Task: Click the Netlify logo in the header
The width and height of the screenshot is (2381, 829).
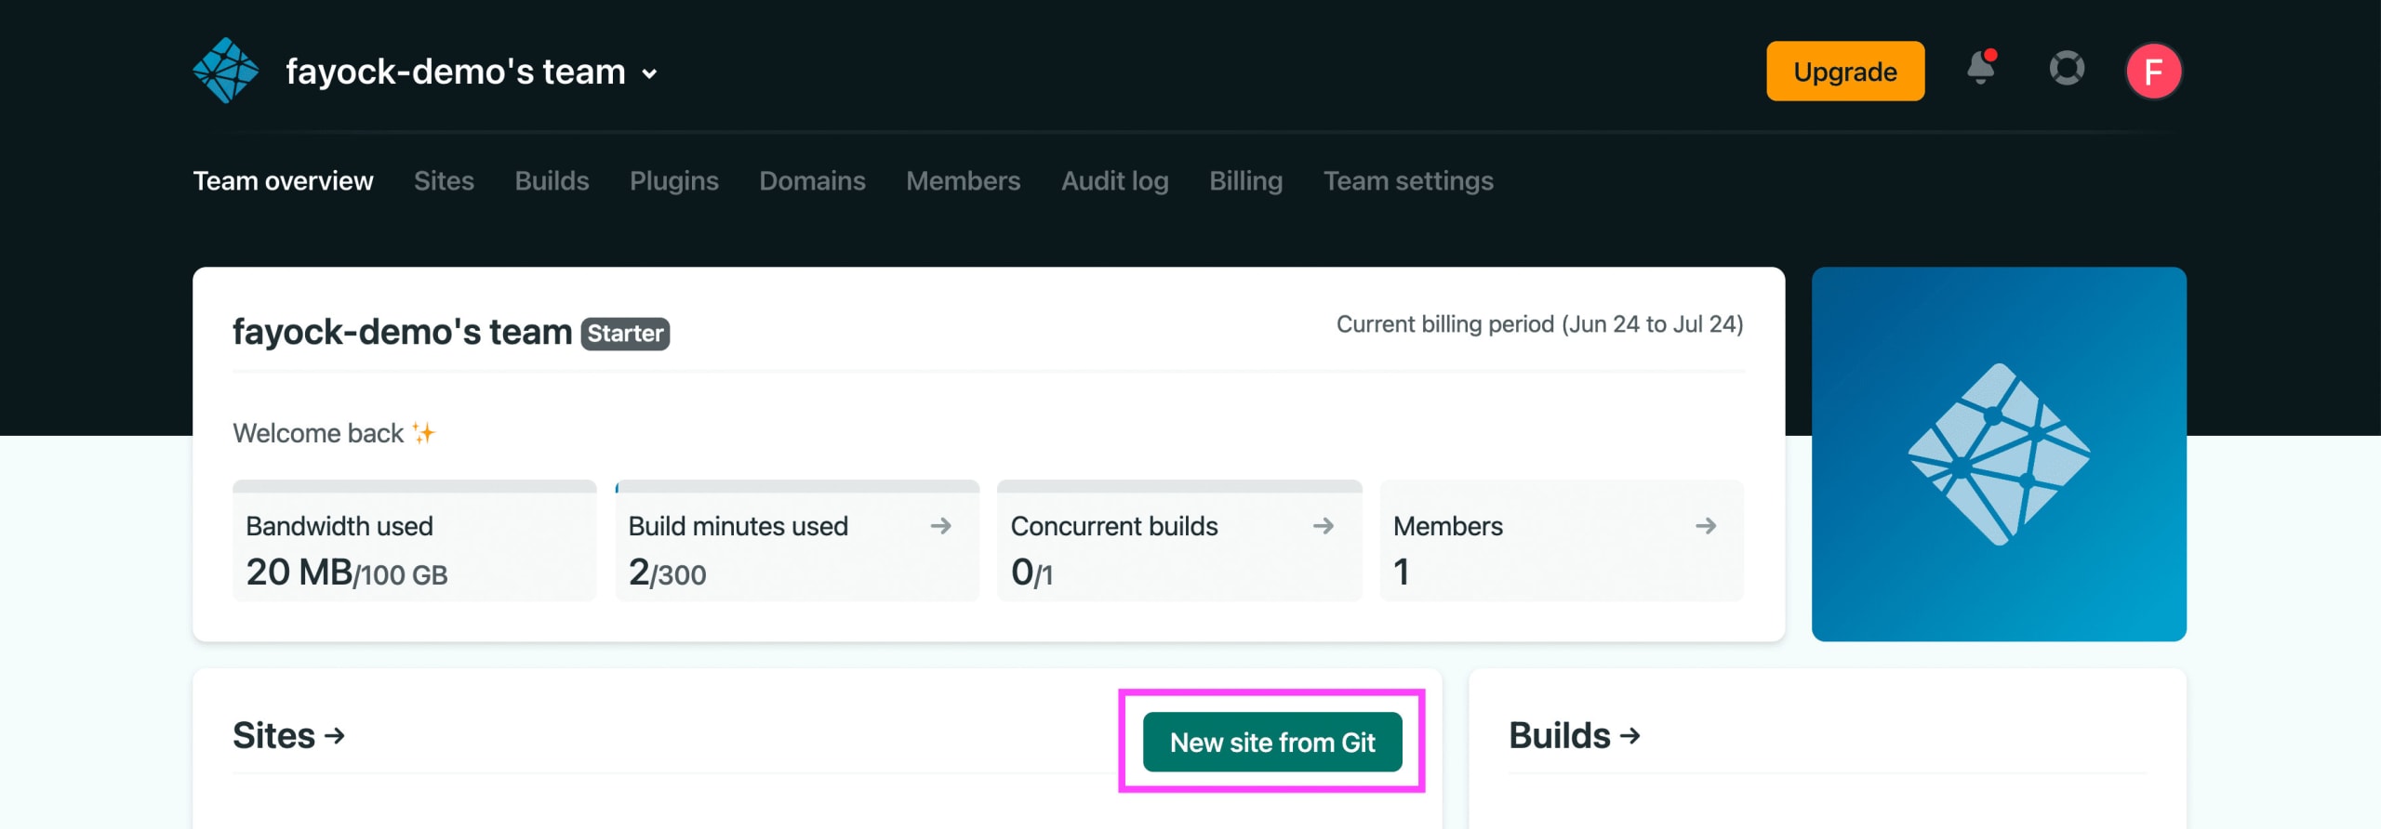Action: (x=226, y=71)
